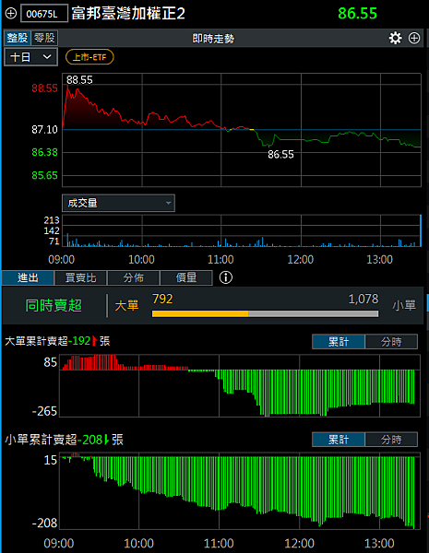Click the stock name 富邦臺灣加權正2
The image size is (429, 553).
[x=128, y=14]
